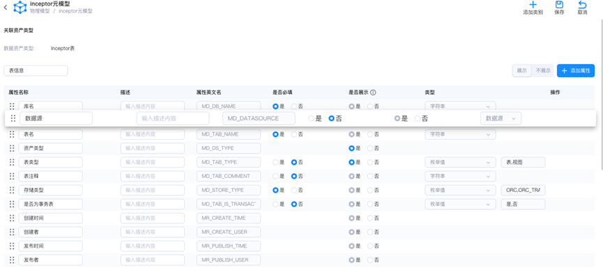The height and width of the screenshot is (267, 603).
Task: Click 物理模型 breadcrumb link
Action: click(40, 11)
